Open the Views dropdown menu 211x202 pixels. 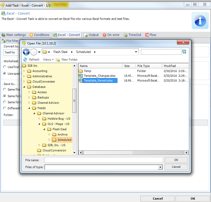(48, 60)
